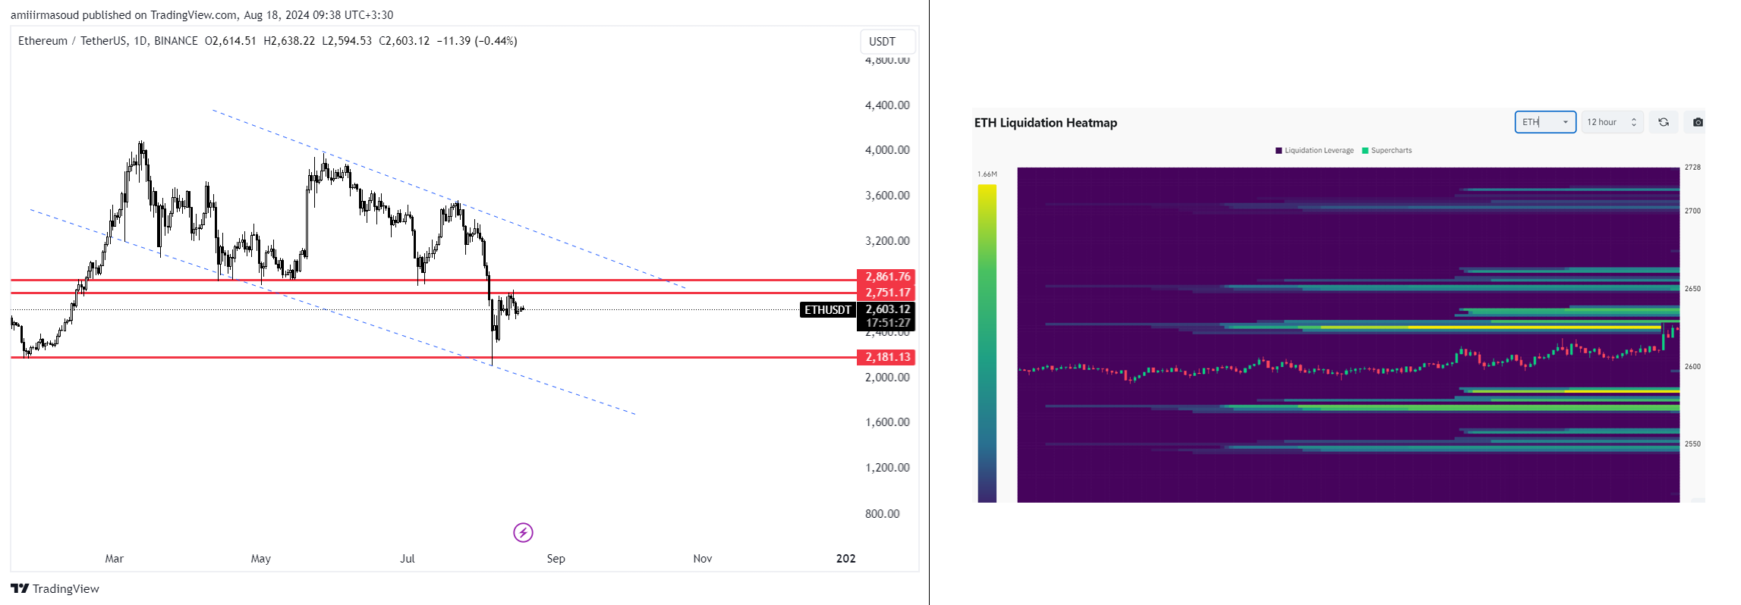Click the Mar label on time axis

coord(114,559)
